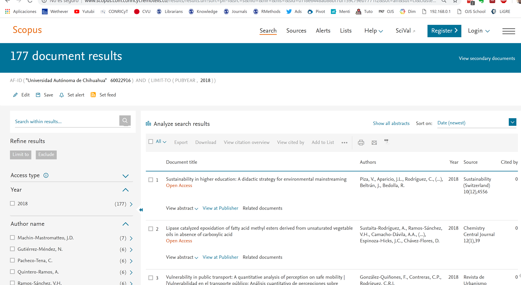
Task: Click the print results icon
Action: (x=361, y=142)
